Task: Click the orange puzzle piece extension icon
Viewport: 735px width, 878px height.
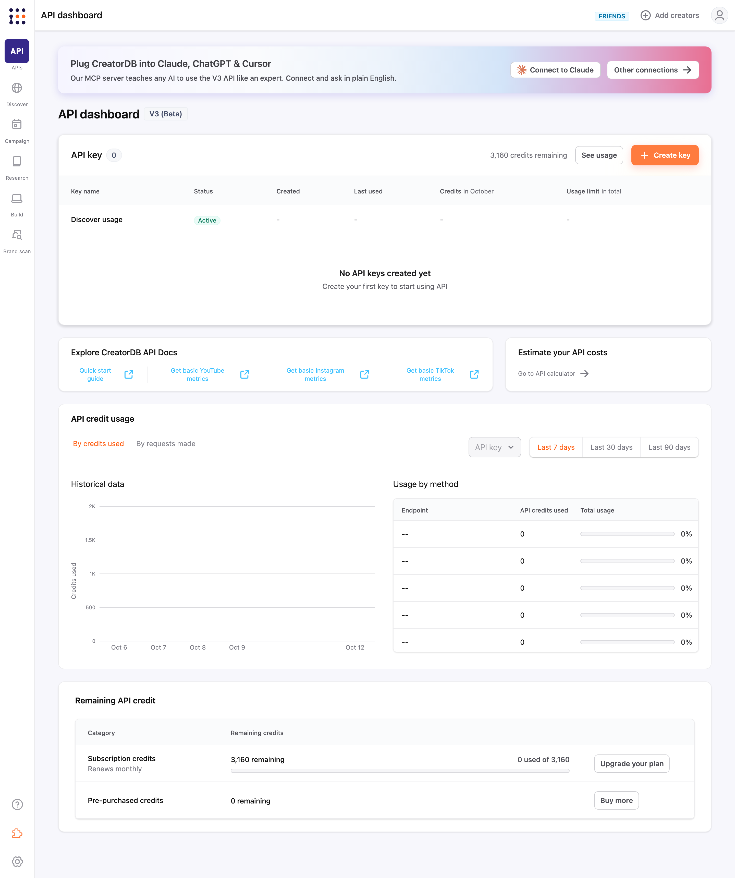Action: [x=17, y=833]
